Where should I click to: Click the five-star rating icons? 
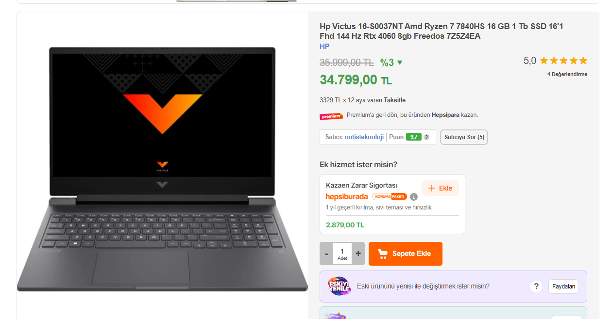[563, 61]
